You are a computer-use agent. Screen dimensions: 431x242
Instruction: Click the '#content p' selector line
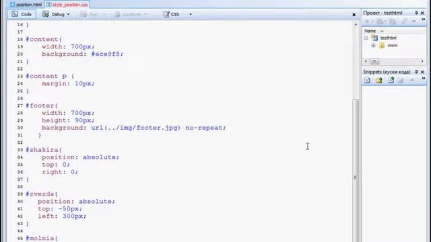tap(50, 76)
